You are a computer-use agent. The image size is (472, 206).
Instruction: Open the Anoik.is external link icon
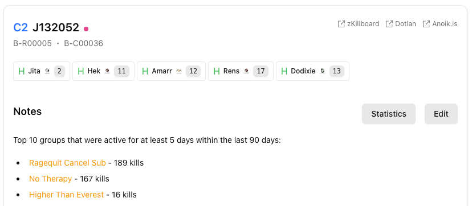[x=426, y=24]
